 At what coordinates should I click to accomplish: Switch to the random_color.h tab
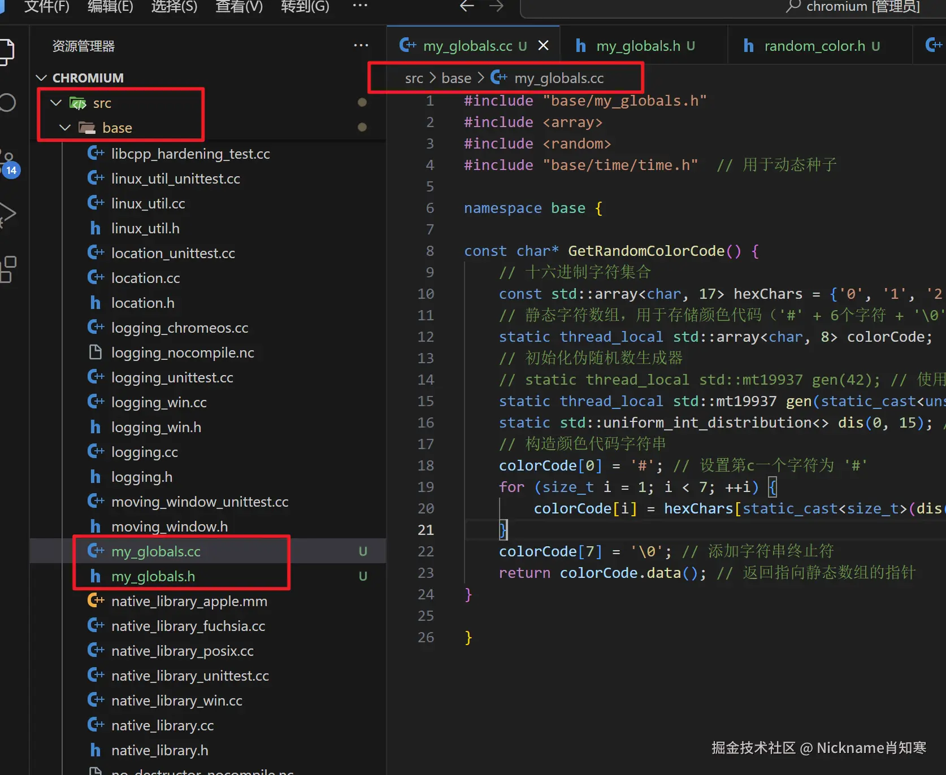point(820,46)
